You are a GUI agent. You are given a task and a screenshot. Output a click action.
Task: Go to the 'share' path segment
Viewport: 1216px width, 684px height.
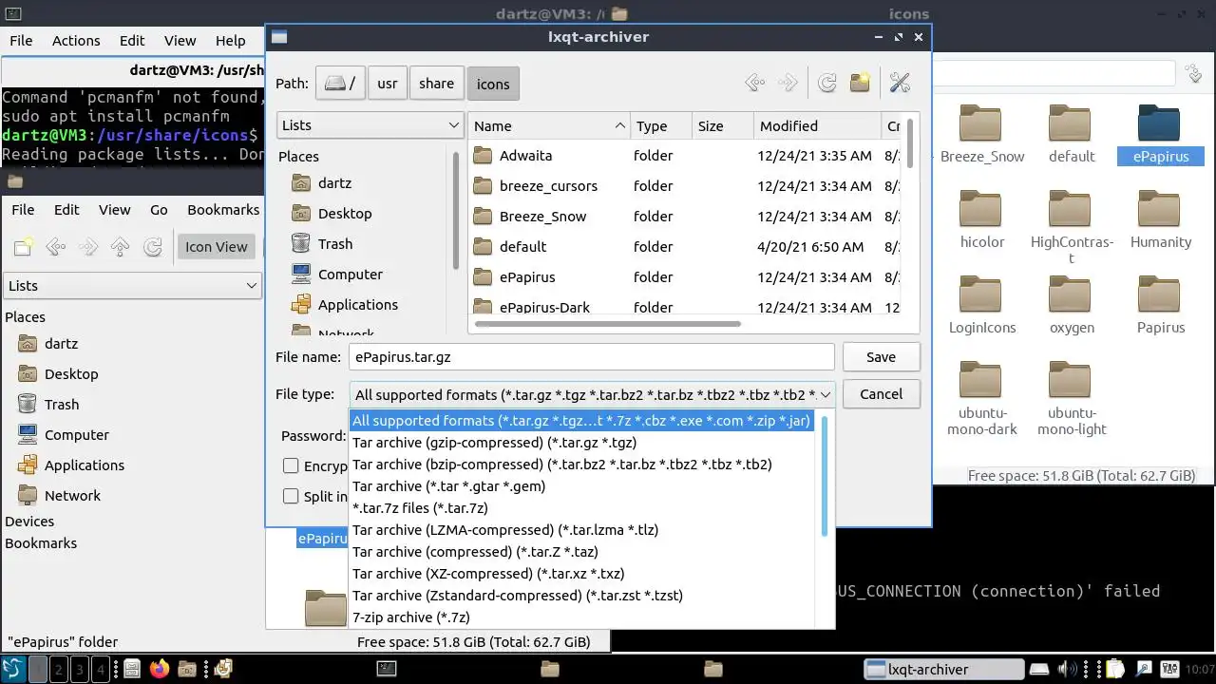437,84
